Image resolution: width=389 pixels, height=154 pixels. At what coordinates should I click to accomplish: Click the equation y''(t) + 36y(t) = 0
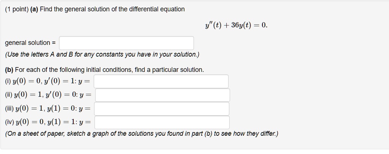click(x=236, y=25)
